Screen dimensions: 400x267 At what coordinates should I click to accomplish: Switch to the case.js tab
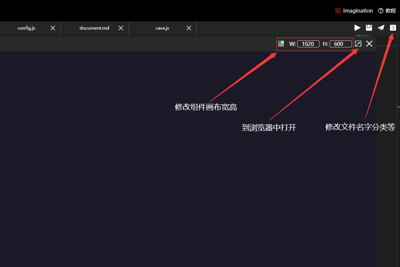(162, 28)
